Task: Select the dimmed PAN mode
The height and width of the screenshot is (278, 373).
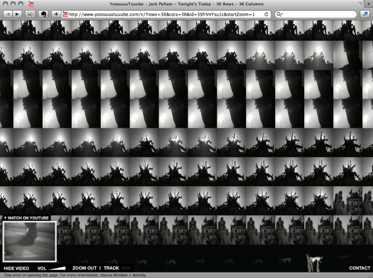Action: [126, 268]
